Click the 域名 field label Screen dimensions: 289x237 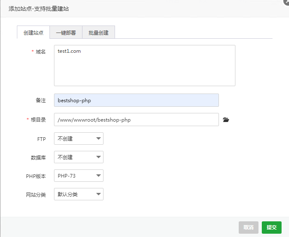click(40, 52)
